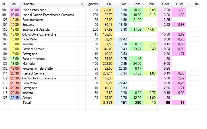
Task: Click the 92,50 calories cell
Action: tap(107, 69)
